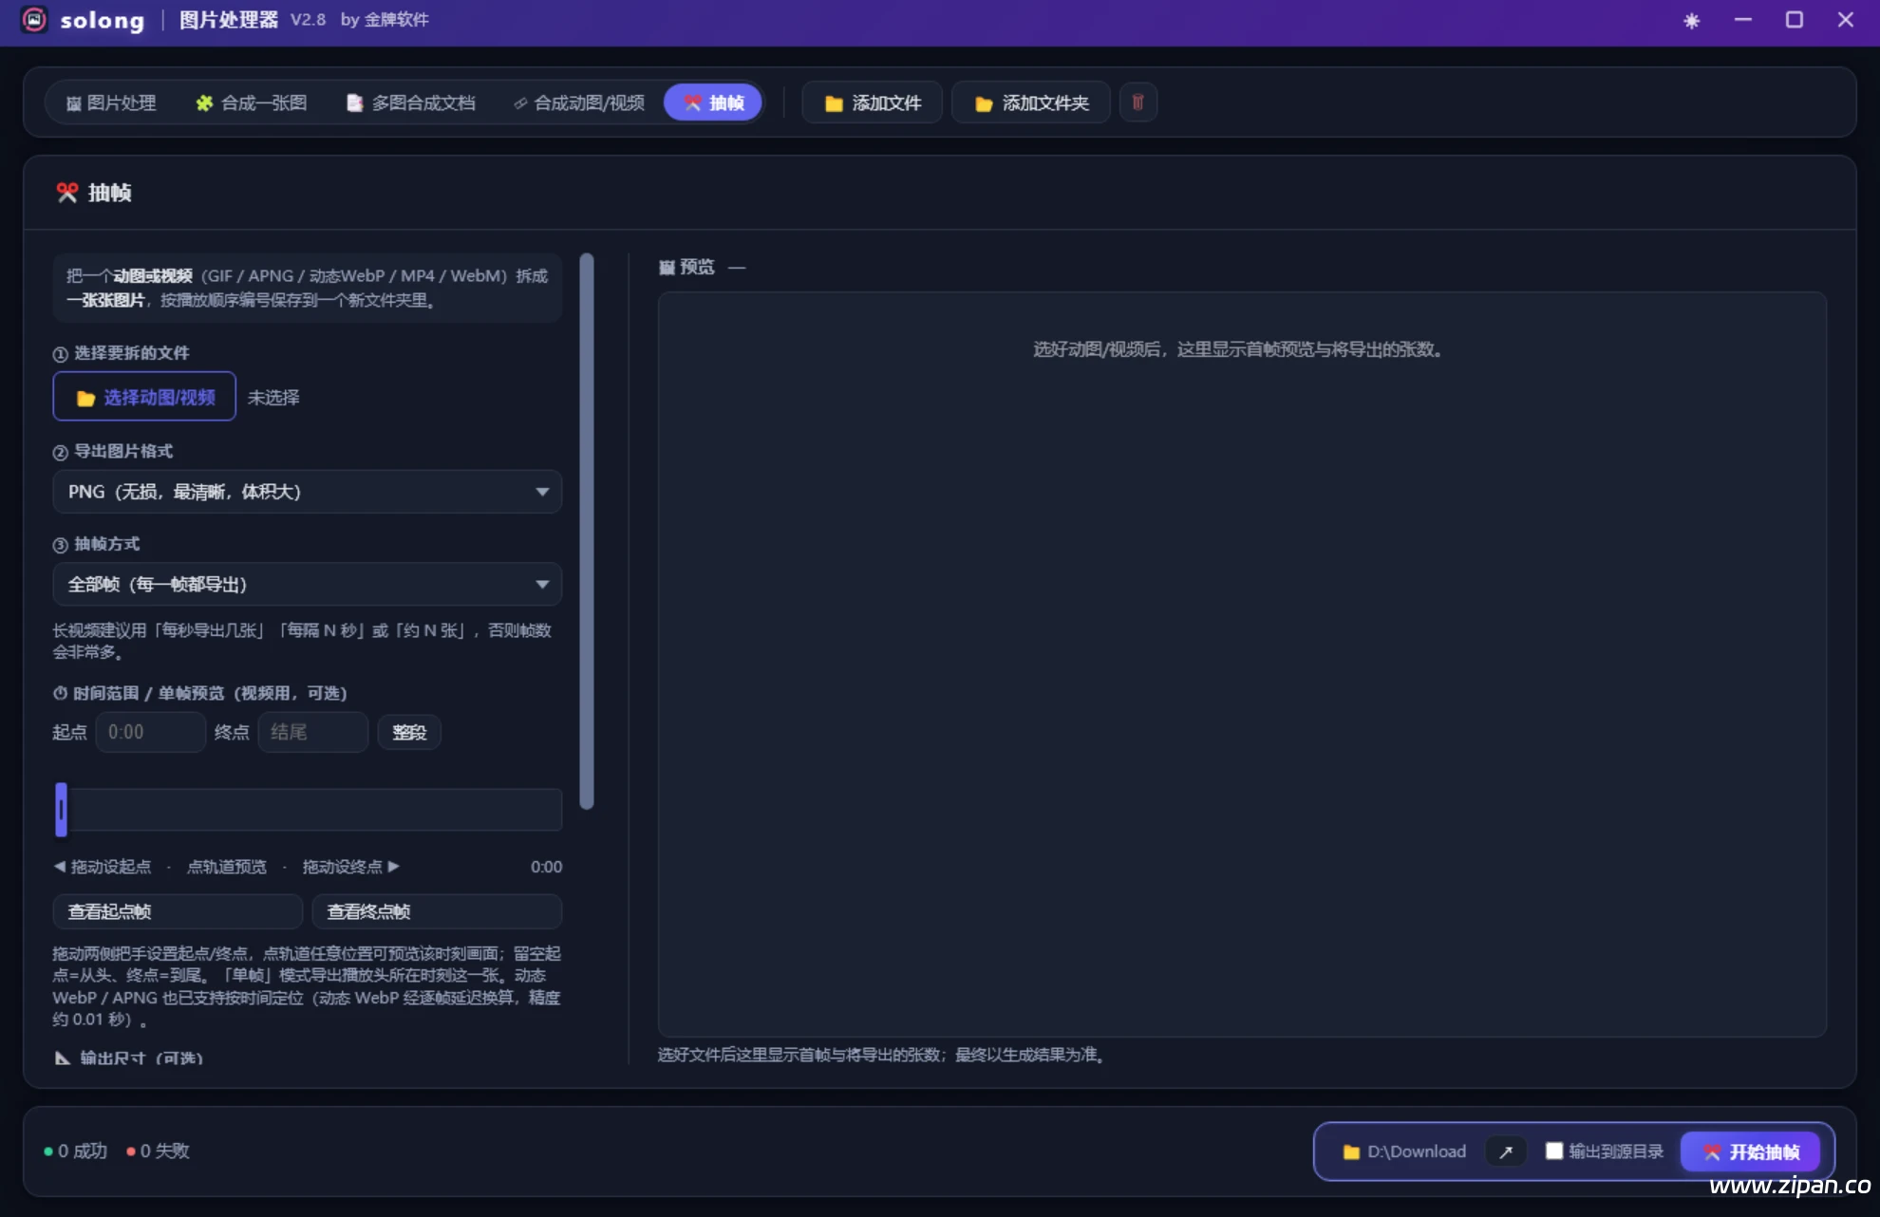Open output folder via arrow icon

1506,1151
